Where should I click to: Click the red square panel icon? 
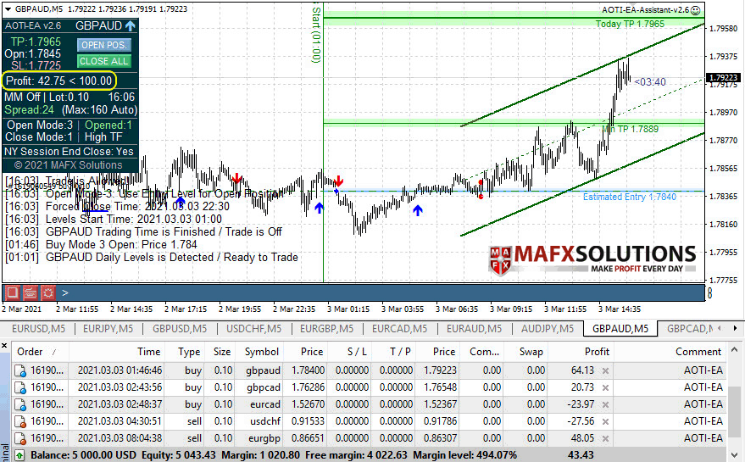13,292
